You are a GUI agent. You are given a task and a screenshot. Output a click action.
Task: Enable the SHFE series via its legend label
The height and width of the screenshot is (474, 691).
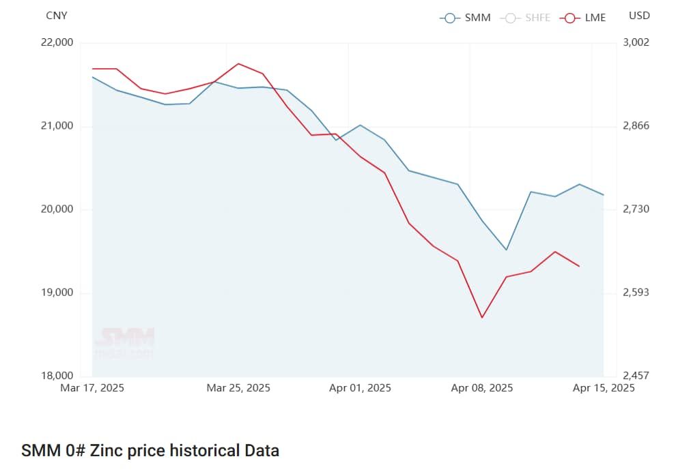(x=537, y=18)
